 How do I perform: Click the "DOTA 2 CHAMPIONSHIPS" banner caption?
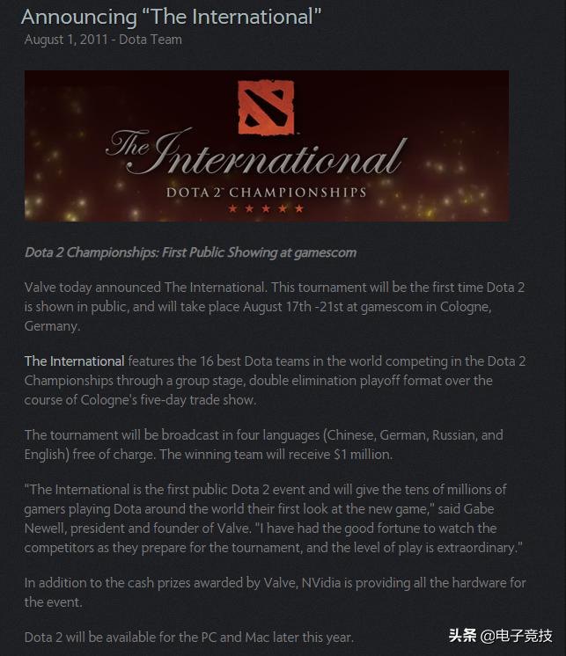tap(266, 191)
